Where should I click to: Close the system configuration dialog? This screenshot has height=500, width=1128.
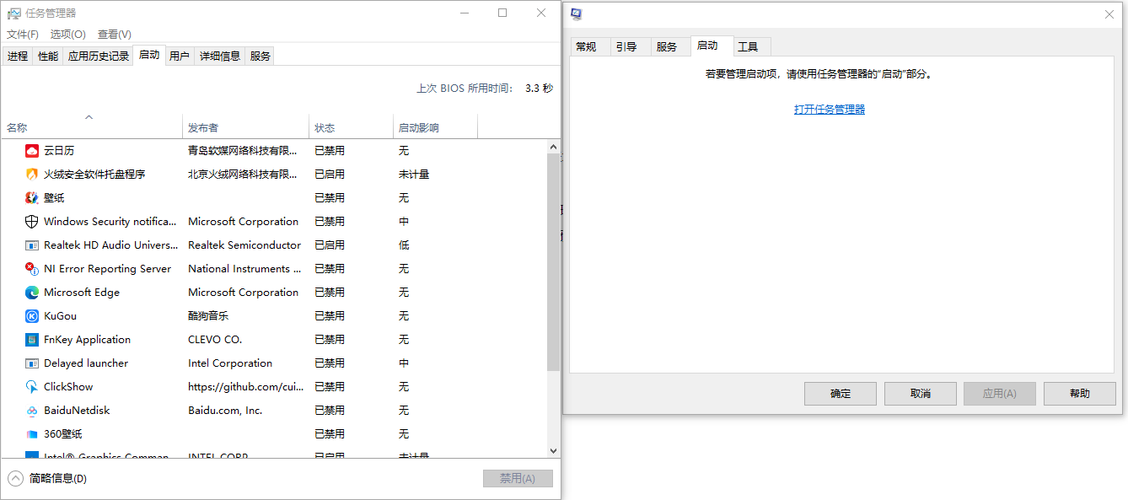click(x=1109, y=14)
